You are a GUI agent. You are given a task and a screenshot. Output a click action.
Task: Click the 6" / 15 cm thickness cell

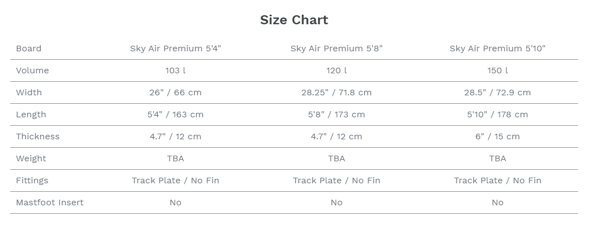point(497,136)
